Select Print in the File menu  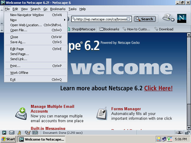click(36, 66)
